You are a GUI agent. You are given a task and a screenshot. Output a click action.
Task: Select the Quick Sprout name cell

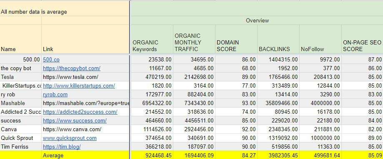click(x=21, y=138)
